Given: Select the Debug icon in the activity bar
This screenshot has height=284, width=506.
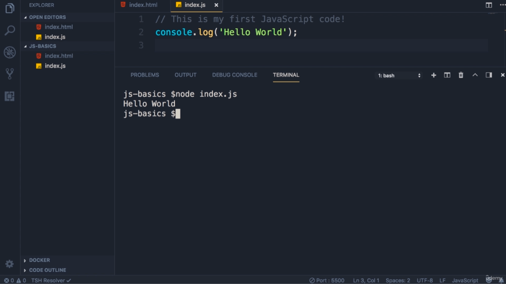Looking at the screenshot, I should [9, 52].
